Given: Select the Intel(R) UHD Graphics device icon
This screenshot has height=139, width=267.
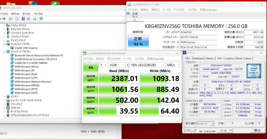Looking at the screenshot, I should (12, 48).
